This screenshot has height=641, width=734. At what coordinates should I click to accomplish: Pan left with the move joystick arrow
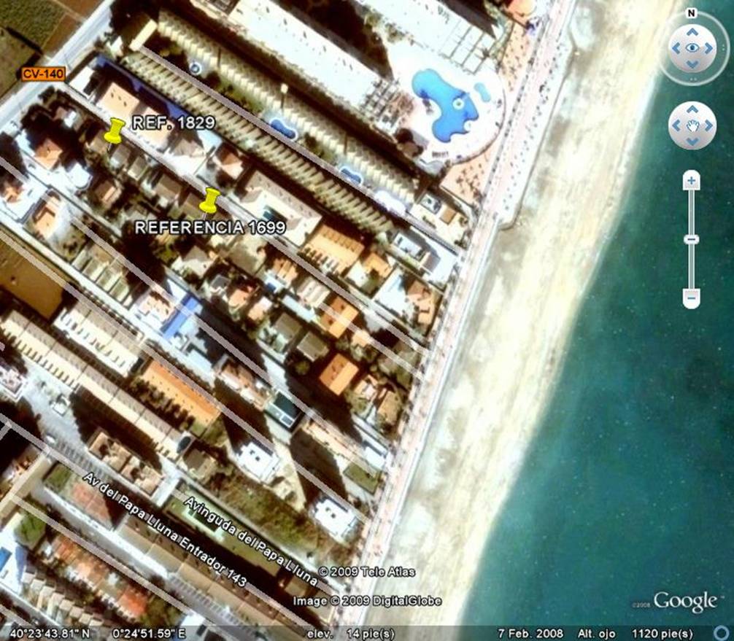pos(675,125)
